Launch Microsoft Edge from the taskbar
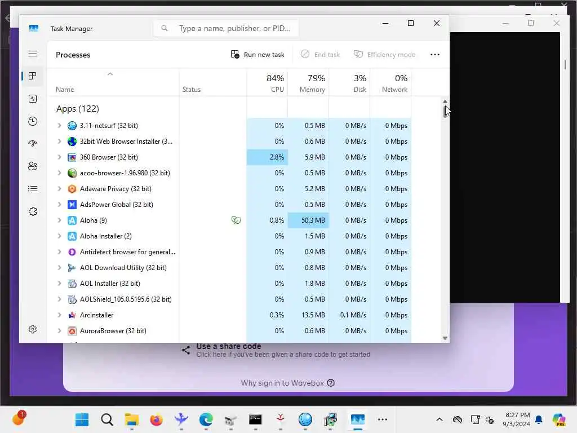577x433 pixels. click(x=206, y=419)
